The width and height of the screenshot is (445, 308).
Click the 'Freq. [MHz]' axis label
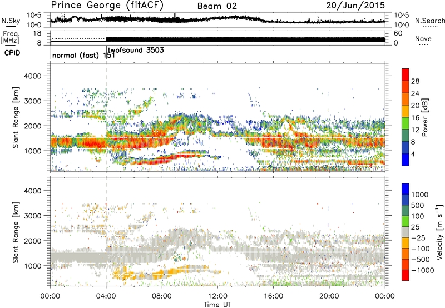(10, 38)
